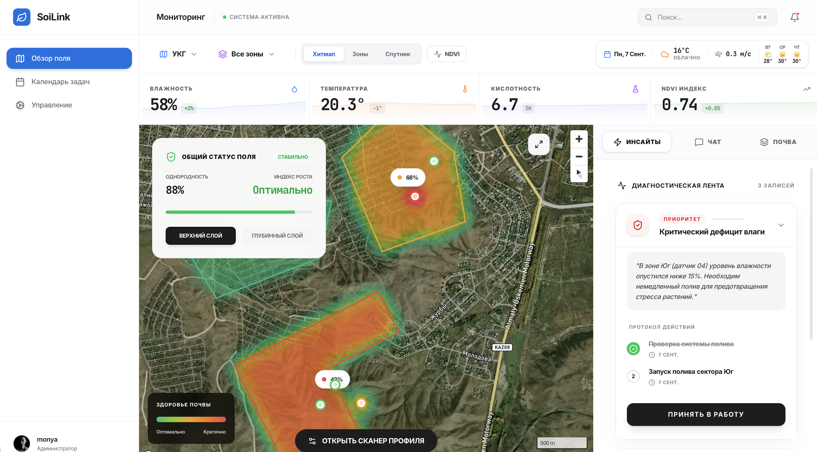Click the NDVI trend arrow icon
817x452 pixels.
(x=806, y=89)
